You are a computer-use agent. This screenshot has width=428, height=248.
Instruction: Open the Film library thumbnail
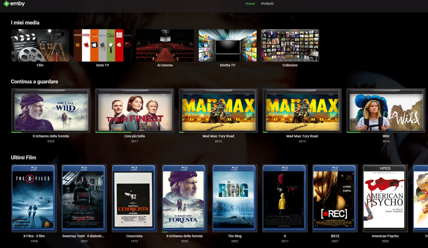[x=40, y=46]
